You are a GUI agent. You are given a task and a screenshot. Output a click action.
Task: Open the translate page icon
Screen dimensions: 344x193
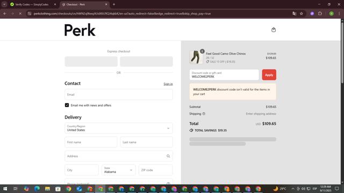click(x=294, y=13)
